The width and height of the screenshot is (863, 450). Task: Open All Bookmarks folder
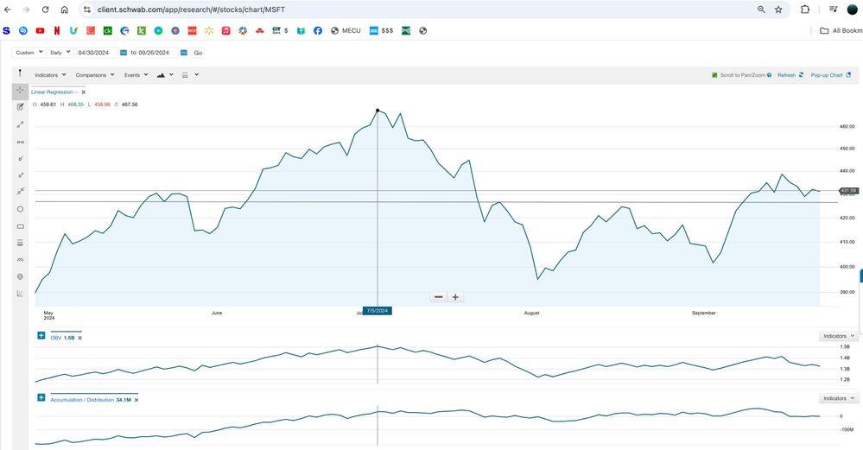(841, 31)
